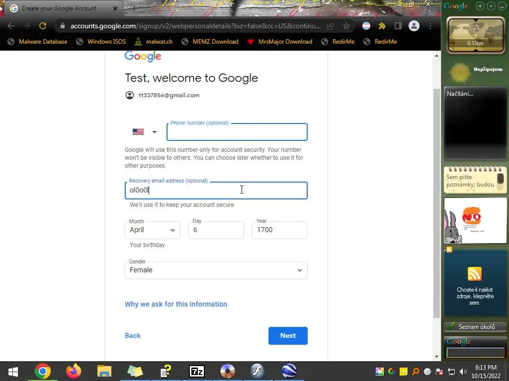
Task: Click the Picasa colorful tray icon
Action: (379, 372)
